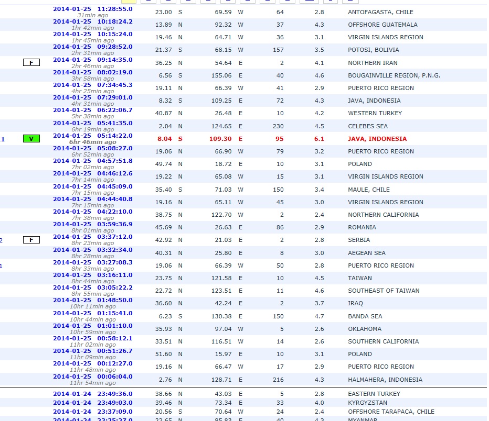Open the 2014-01-24 23:49:36.0 Eastern Turkey event
Viewport: 489px width, 421px height.
(x=92, y=394)
